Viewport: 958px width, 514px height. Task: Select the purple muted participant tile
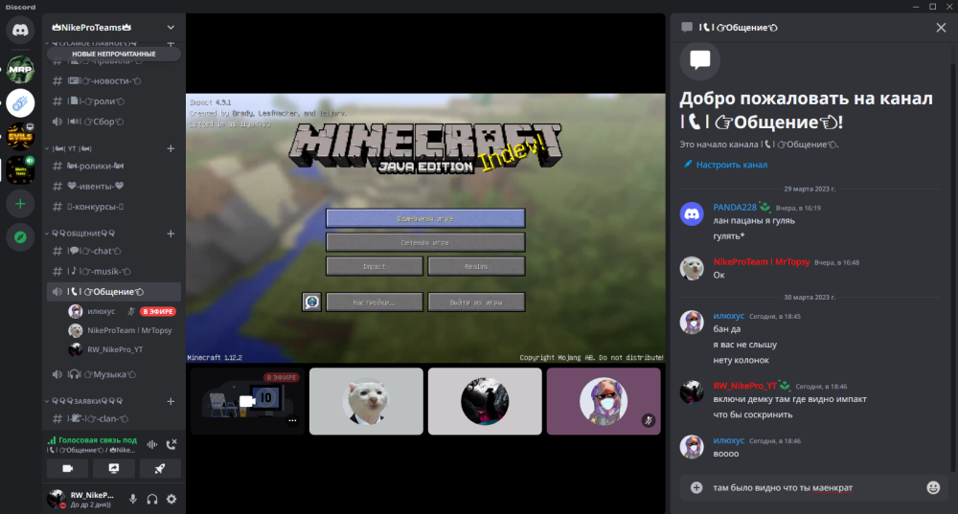[604, 401]
